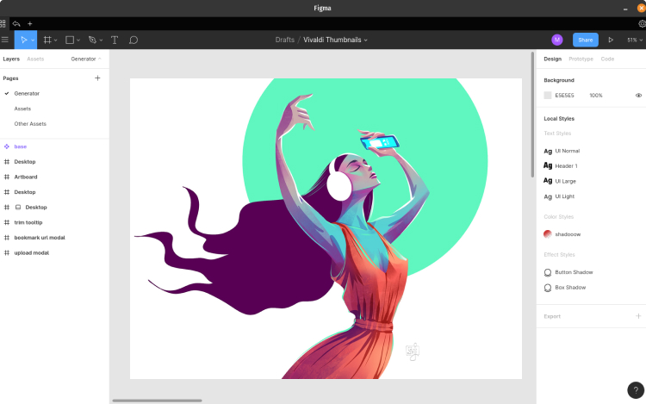This screenshot has width=646, height=404.
Task: Open the Vivaldi Thumbnails file name dropdown
Action: (x=335, y=40)
